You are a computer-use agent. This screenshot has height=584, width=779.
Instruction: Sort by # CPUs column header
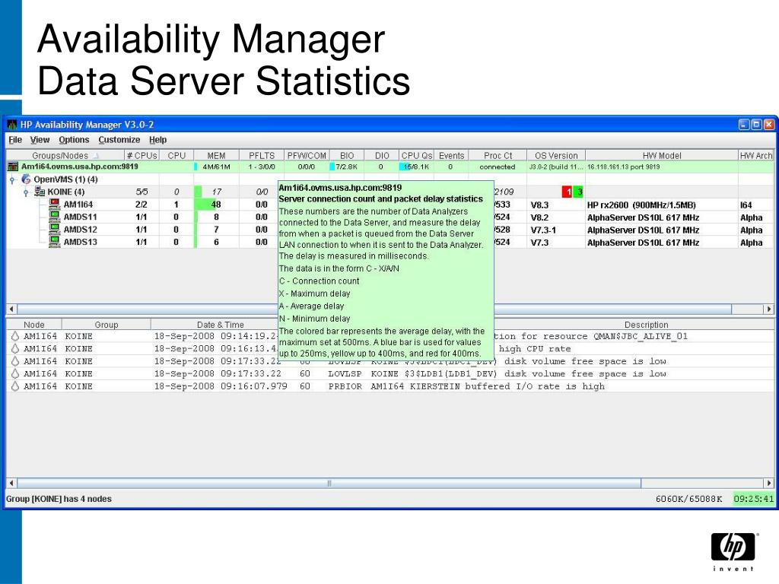141,155
